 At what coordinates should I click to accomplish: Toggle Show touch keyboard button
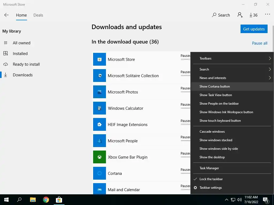pyautogui.click(x=232, y=121)
